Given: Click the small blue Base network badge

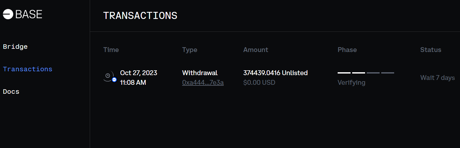Looking at the screenshot, I should tap(114, 80).
